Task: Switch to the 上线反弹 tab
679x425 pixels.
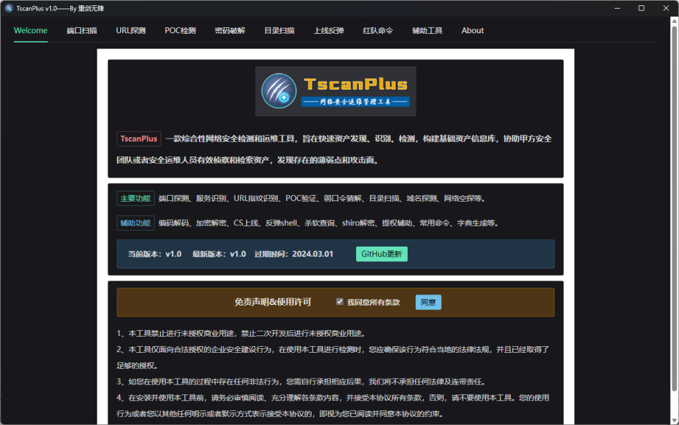Action: pyautogui.click(x=329, y=30)
